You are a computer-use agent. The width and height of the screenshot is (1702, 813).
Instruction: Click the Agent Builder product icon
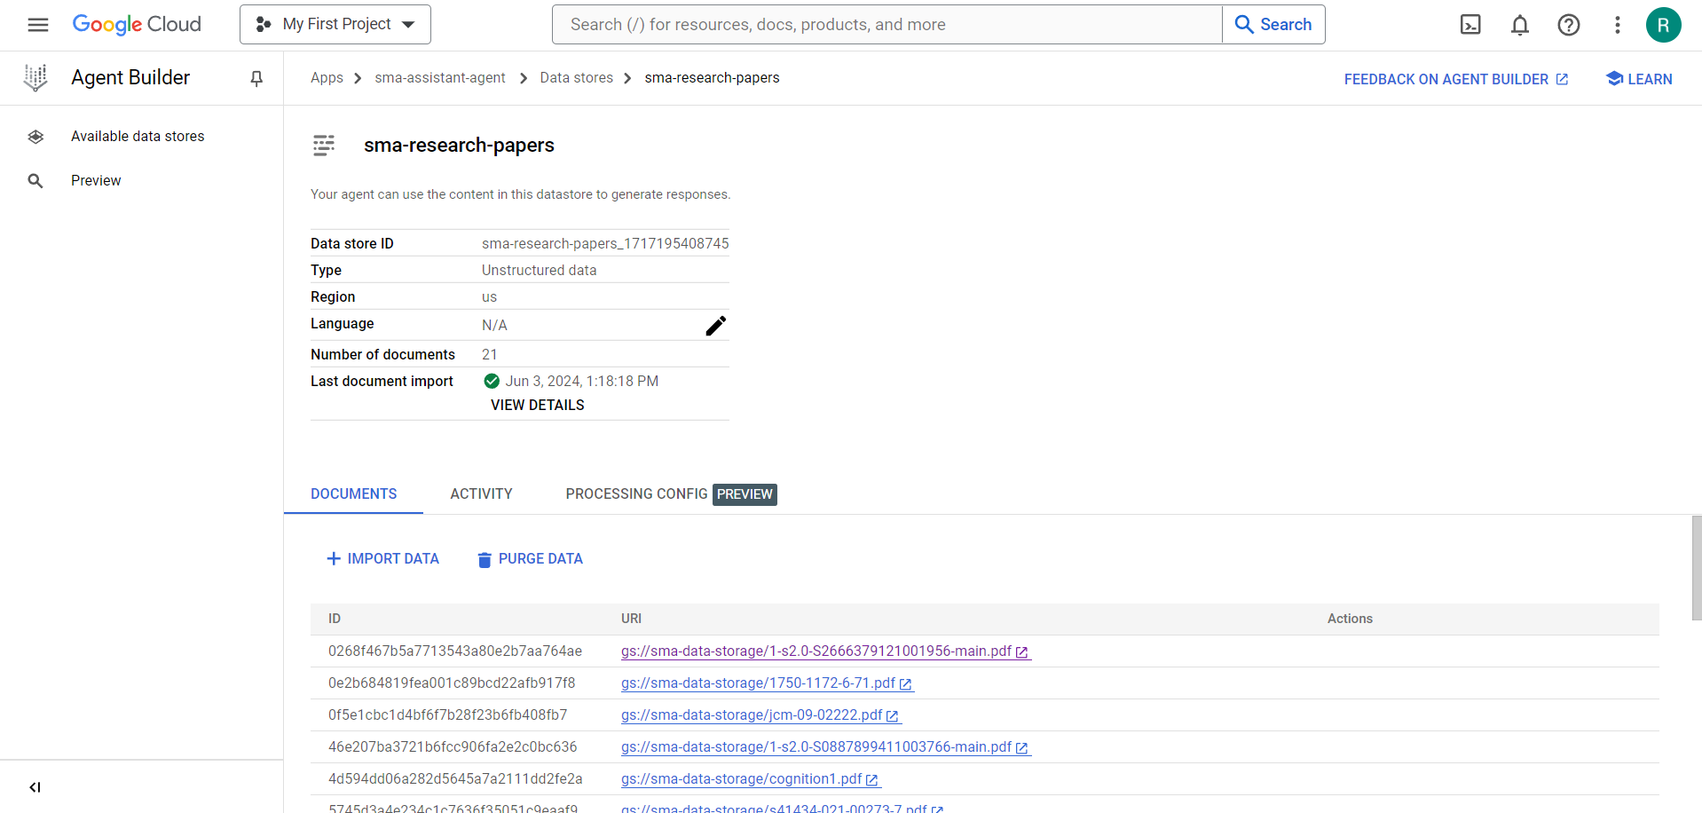35,78
